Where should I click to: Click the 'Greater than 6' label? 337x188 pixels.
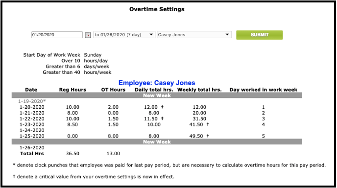(x=63, y=67)
